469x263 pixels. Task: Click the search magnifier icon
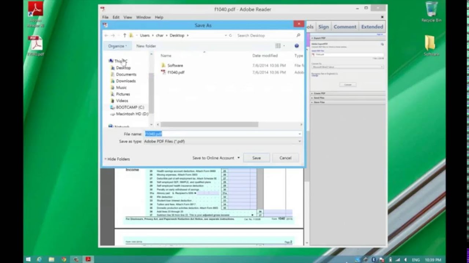coord(298,35)
